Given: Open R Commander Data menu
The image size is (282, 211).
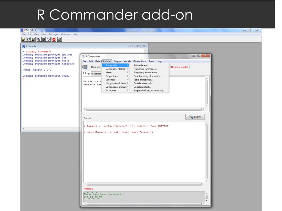Looking at the screenshot, I should (x=97, y=61).
